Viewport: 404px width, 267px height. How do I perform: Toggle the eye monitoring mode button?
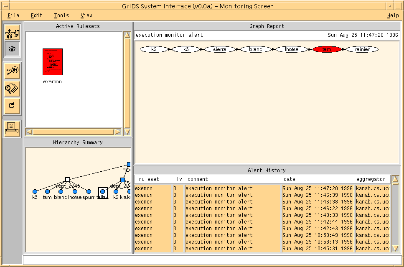pyautogui.click(x=12, y=49)
